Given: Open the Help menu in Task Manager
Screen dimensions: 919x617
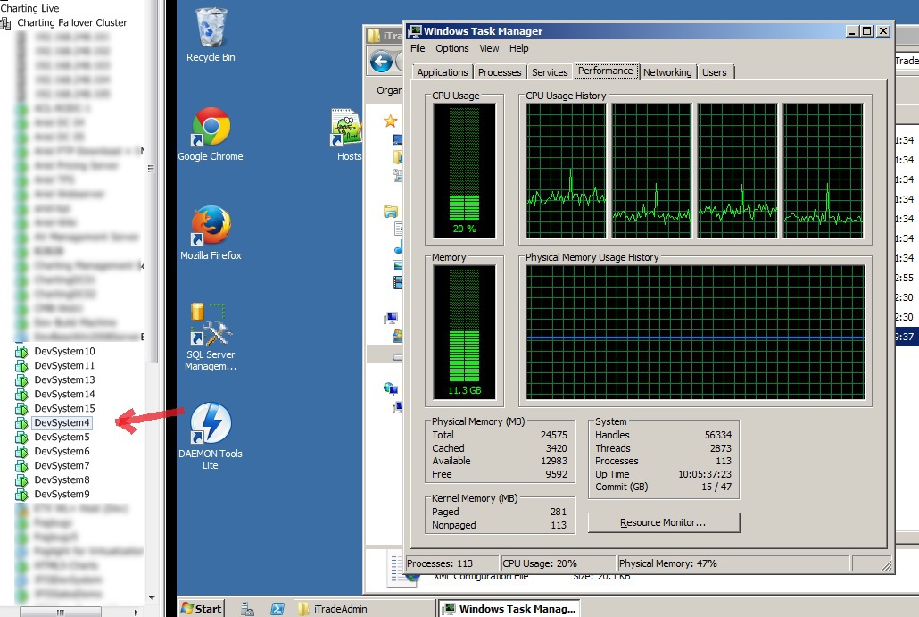Looking at the screenshot, I should click(518, 48).
